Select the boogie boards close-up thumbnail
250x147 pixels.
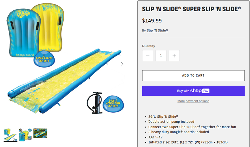click(25, 134)
